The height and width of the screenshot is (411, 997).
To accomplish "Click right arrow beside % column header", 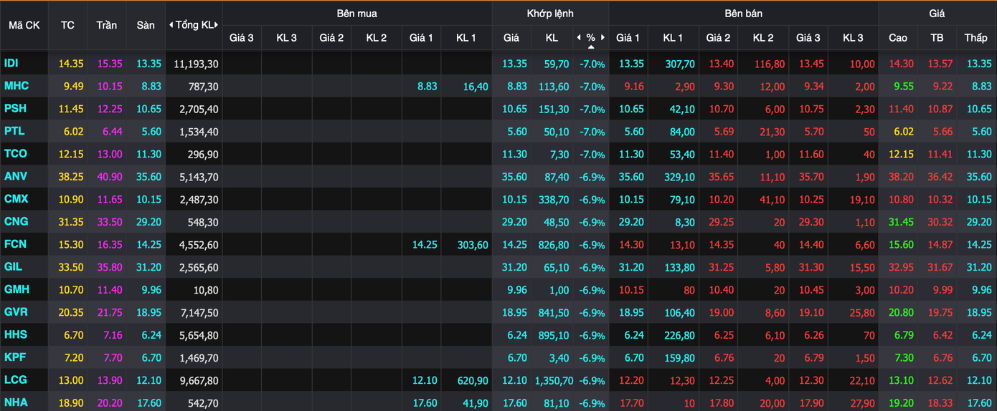I will (603, 37).
